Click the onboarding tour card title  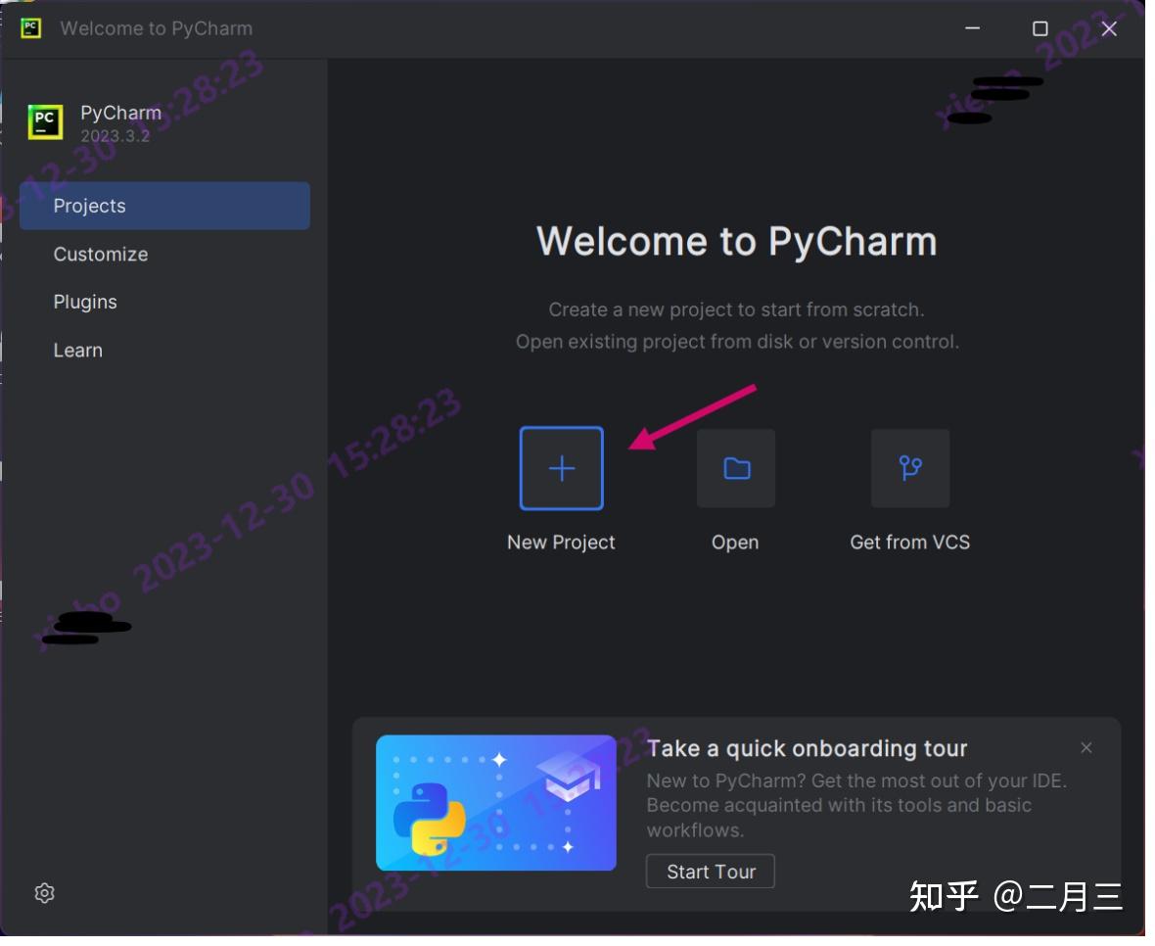coord(807,747)
